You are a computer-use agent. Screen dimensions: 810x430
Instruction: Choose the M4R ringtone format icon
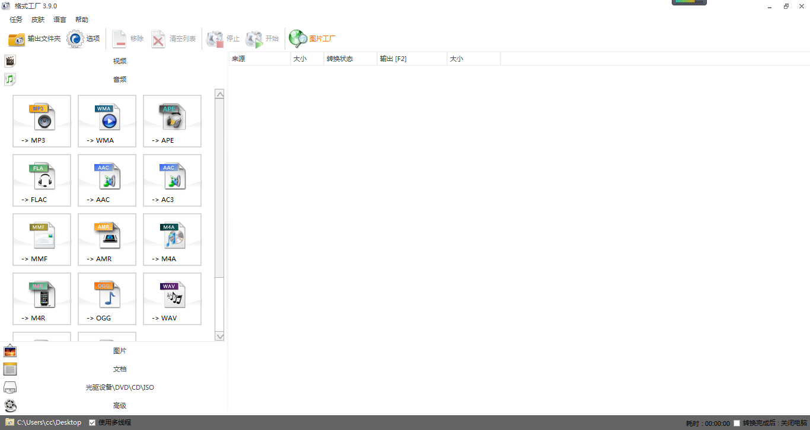pos(42,299)
